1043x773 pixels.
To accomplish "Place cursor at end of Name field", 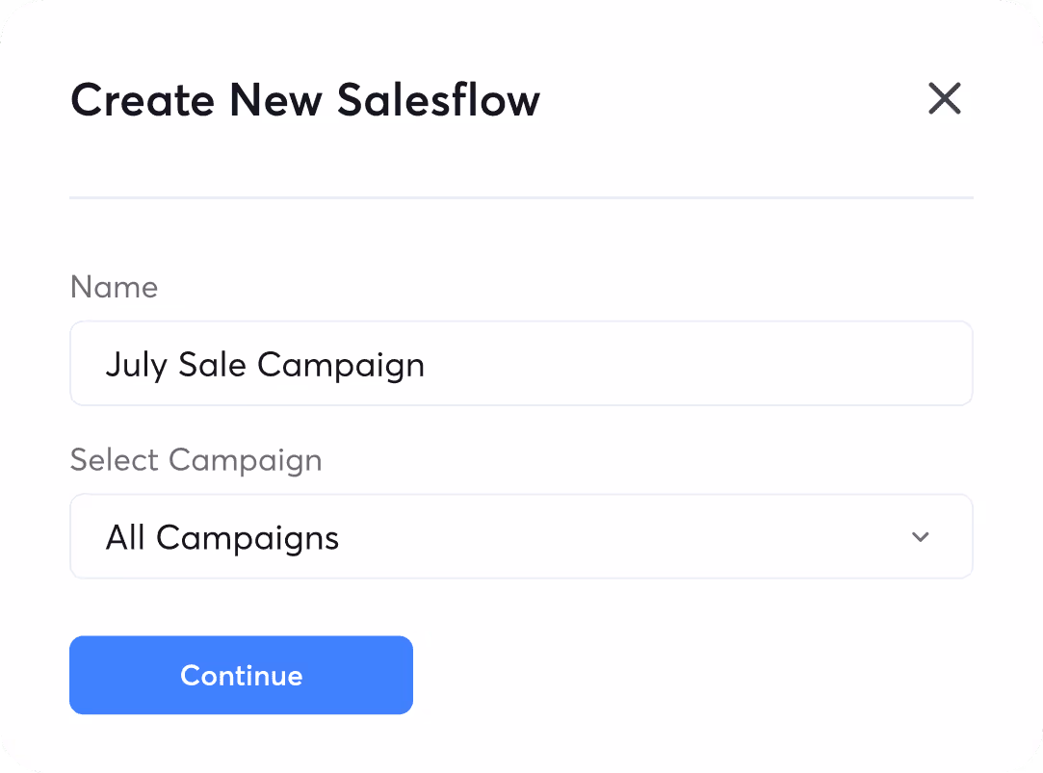I will pyautogui.click(x=429, y=365).
